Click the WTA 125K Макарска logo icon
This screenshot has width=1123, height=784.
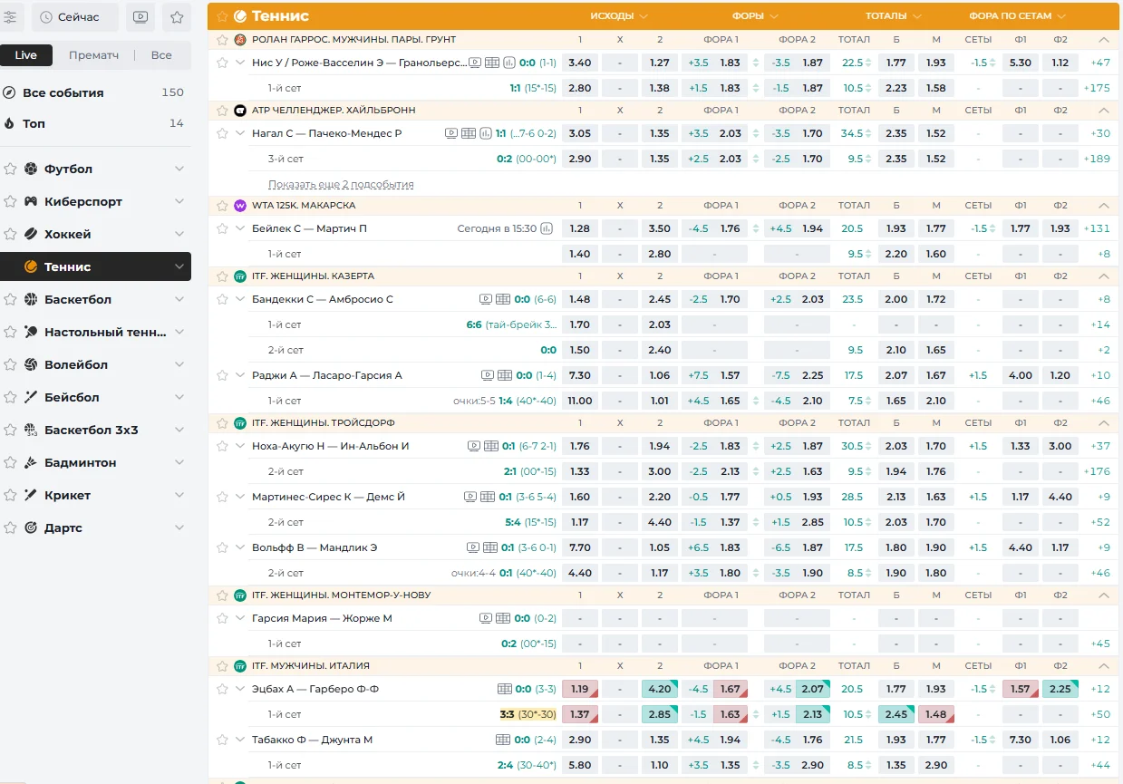tap(240, 206)
